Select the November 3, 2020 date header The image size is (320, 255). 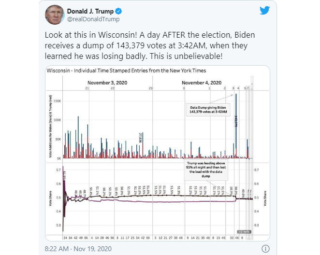point(107,82)
